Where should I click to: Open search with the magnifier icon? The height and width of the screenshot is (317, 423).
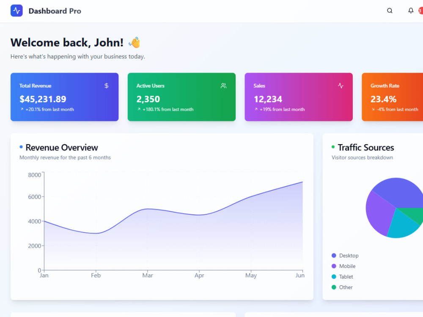(x=390, y=11)
